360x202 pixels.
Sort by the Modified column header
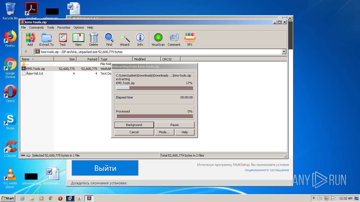click(147, 59)
